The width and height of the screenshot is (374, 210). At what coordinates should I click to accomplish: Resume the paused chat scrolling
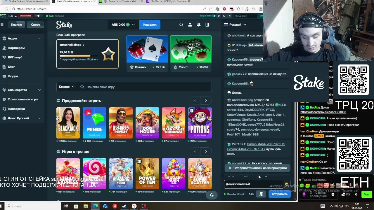pyautogui.click(x=257, y=168)
